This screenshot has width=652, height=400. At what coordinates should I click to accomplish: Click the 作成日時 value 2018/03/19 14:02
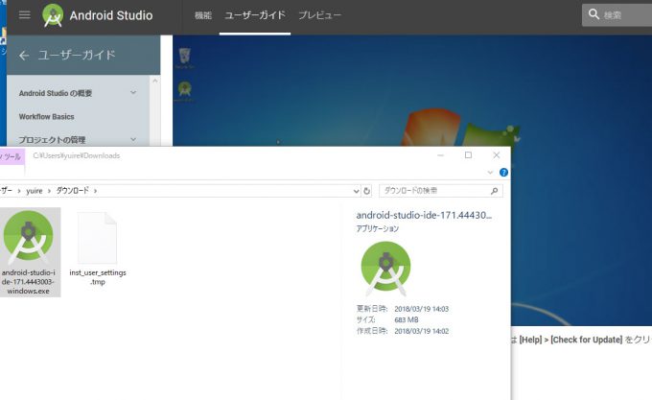(421, 331)
